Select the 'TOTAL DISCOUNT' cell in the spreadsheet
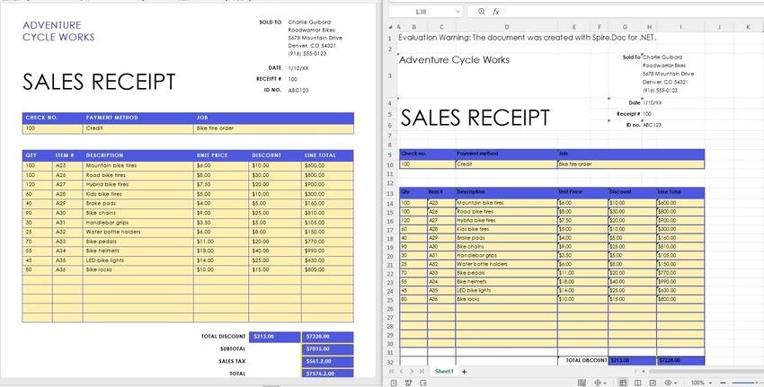Viewport: 764px width, 387px height. point(582,361)
